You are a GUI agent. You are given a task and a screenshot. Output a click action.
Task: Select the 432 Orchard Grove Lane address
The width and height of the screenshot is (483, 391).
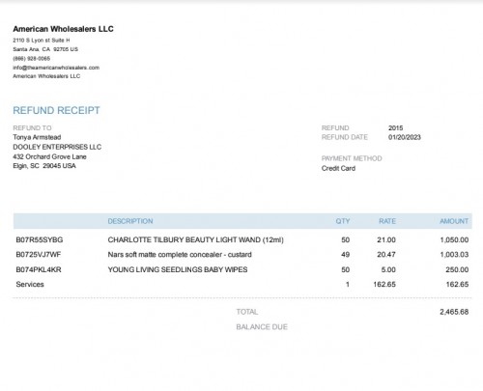coord(49,156)
